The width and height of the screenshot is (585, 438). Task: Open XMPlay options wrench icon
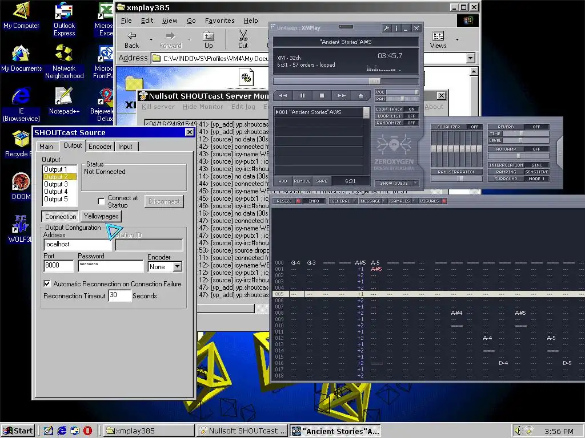point(387,28)
